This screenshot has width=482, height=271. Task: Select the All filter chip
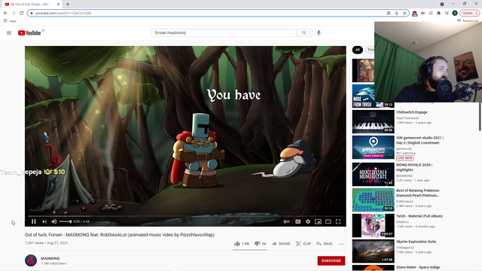coord(357,50)
